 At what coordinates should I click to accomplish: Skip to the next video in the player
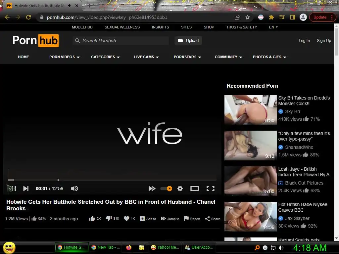pyautogui.click(x=26, y=189)
